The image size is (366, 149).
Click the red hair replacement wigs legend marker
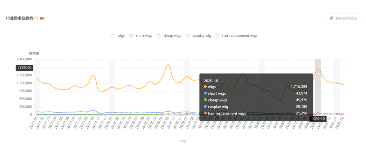(217, 36)
